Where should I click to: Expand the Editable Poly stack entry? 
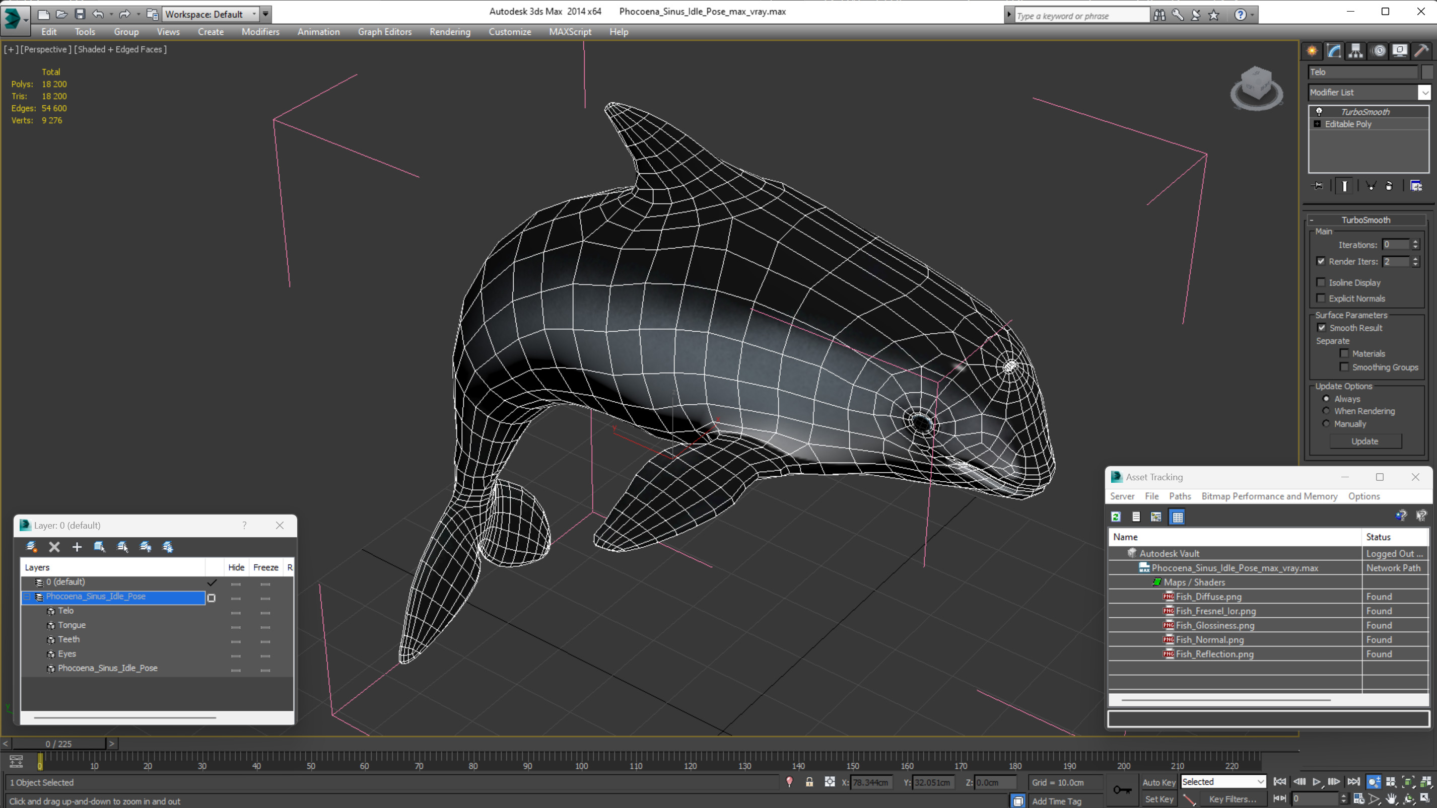coord(1317,124)
